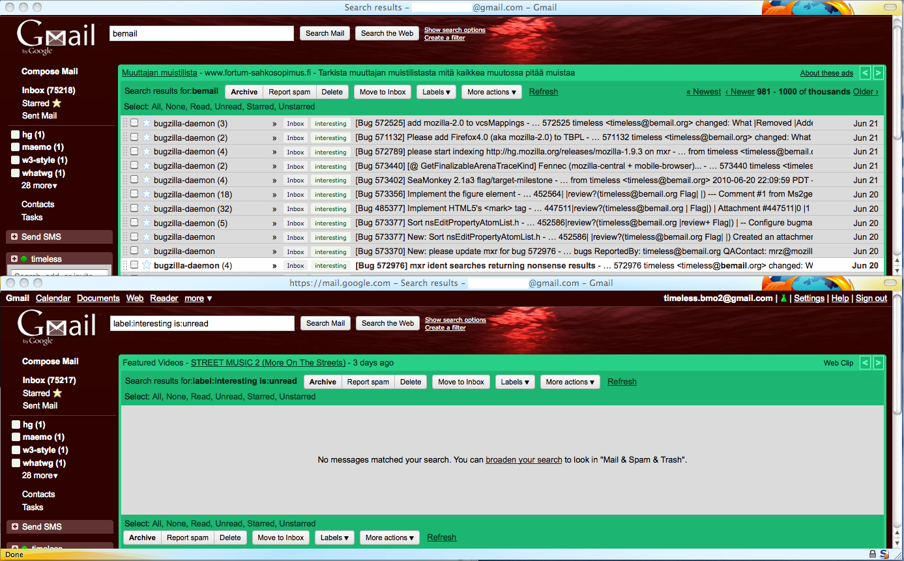Star the Bug 572525 message in top window
Viewport: 904px width, 561px height.
[146, 123]
